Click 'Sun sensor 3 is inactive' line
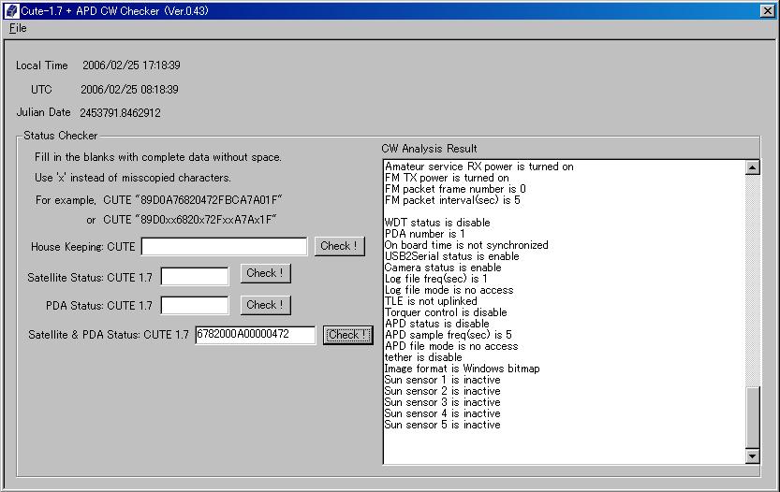The image size is (780, 492). coord(442,402)
